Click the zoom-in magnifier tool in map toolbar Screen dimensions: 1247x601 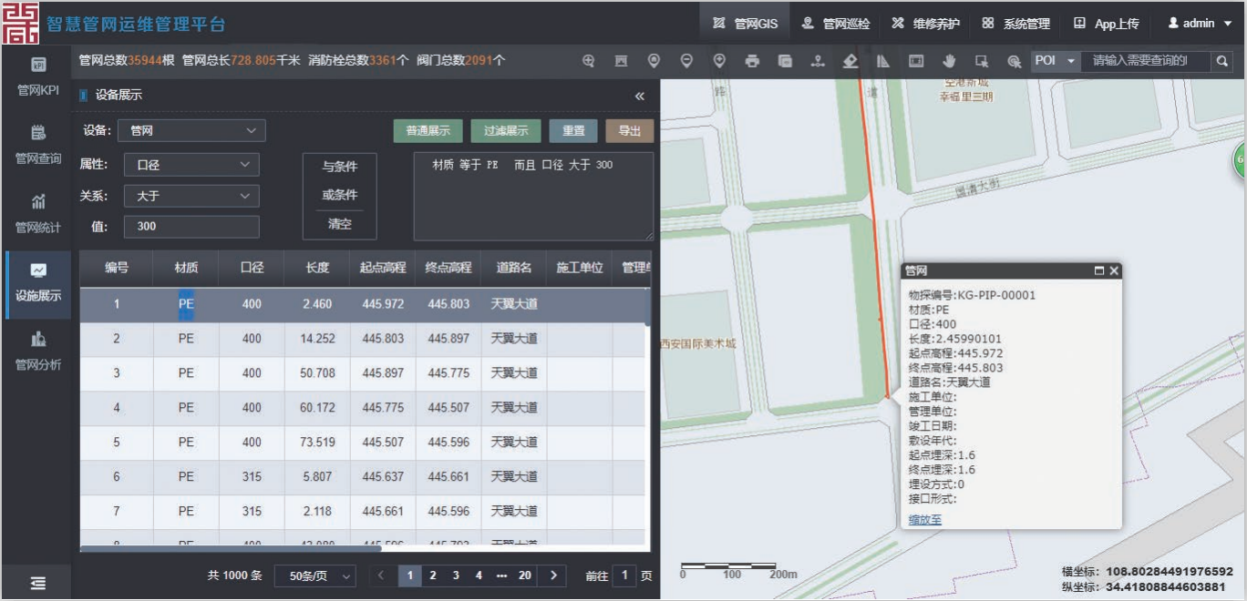[589, 61]
